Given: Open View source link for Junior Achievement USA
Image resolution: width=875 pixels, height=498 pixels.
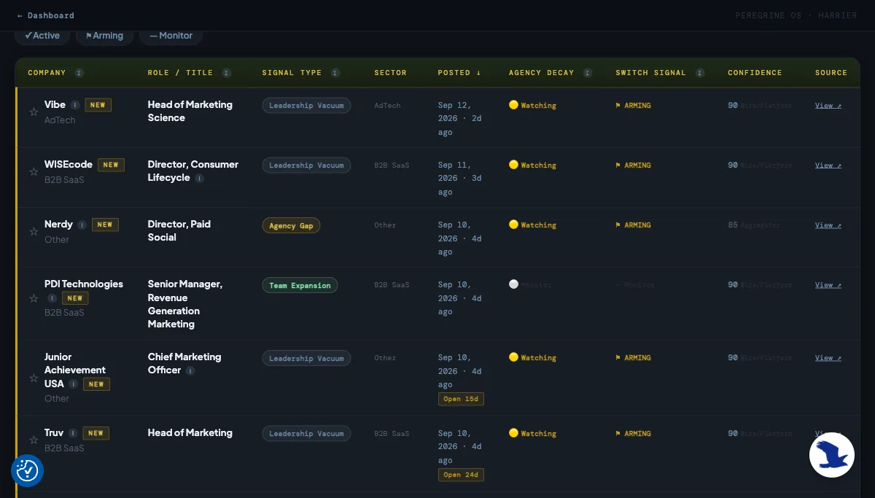Looking at the screenshot, I should [x=828, y=358].
